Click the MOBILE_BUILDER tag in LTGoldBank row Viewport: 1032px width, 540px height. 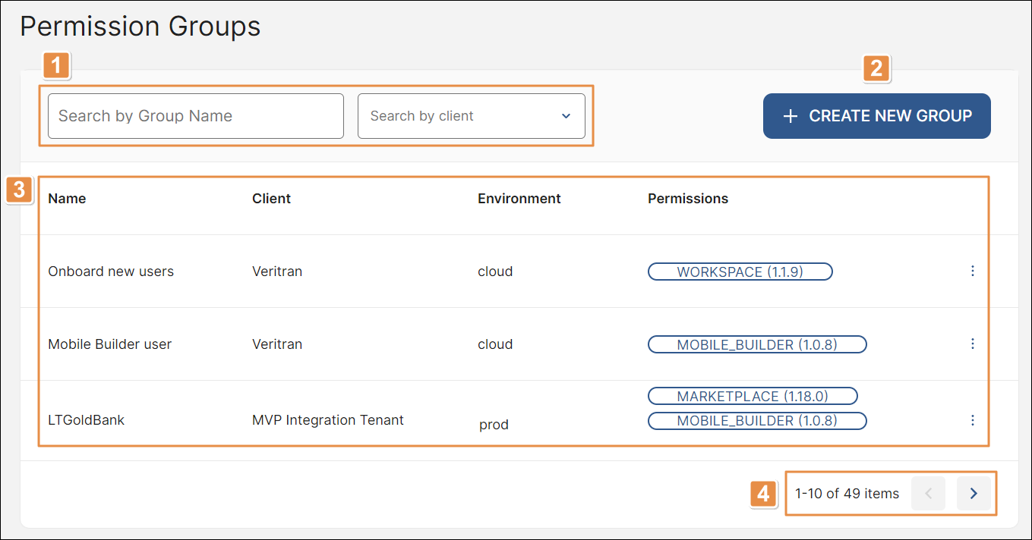tap(756, 421)
